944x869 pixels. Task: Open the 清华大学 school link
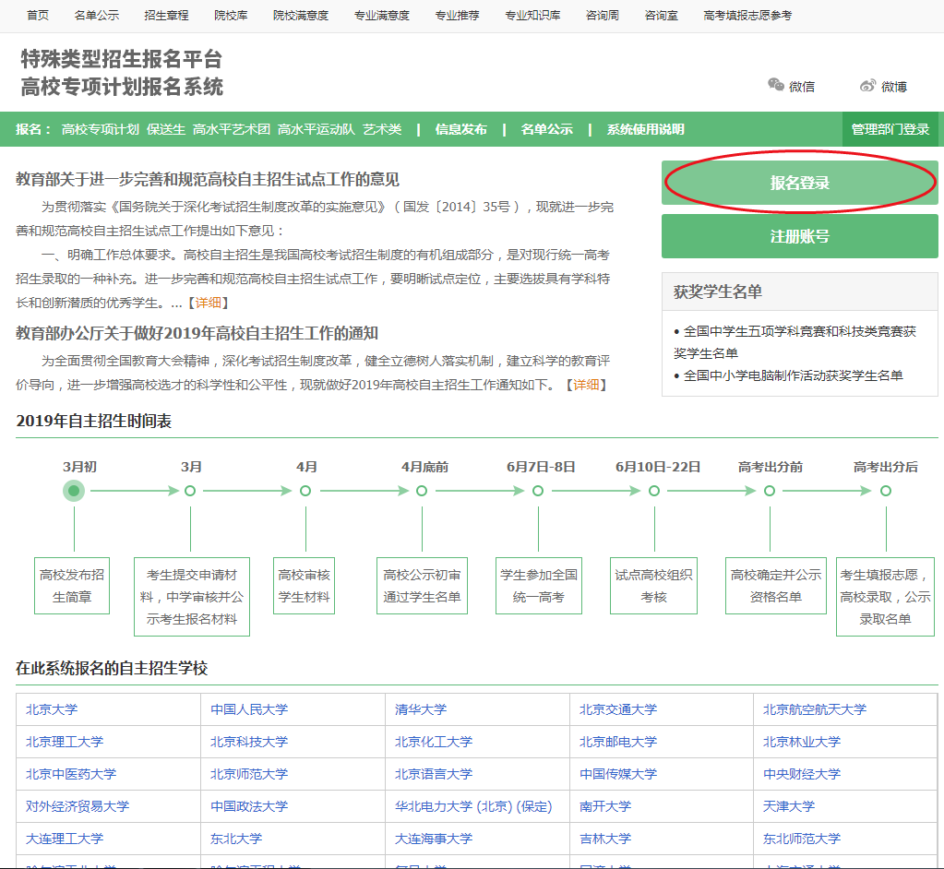tap(421, 709)
